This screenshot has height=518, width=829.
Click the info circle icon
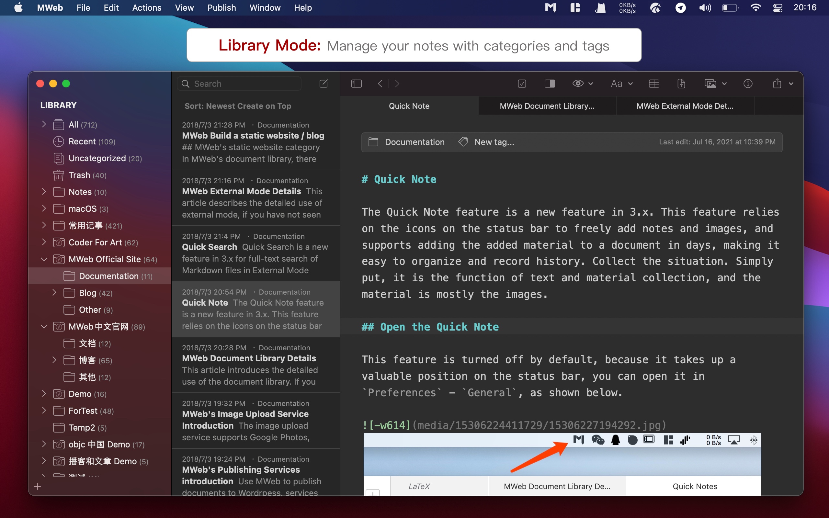[748, 84]
